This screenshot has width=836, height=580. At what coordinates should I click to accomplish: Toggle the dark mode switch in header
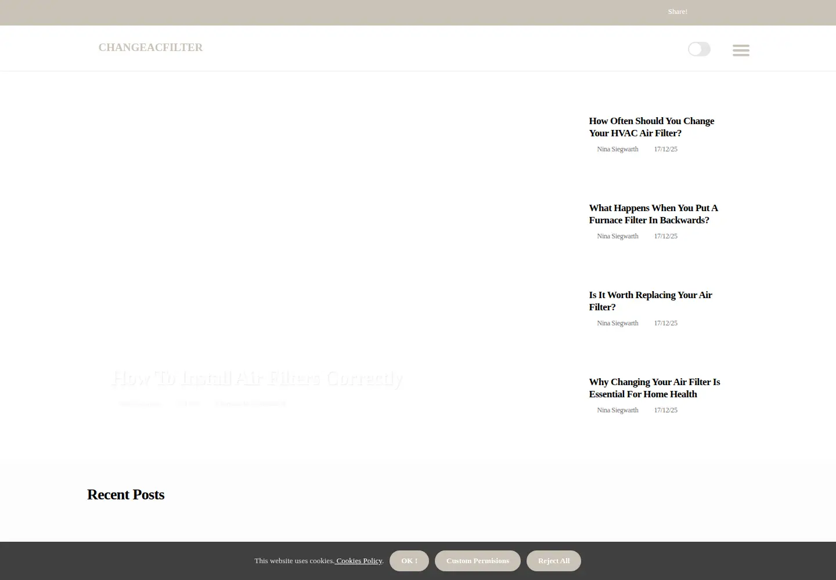699,49
